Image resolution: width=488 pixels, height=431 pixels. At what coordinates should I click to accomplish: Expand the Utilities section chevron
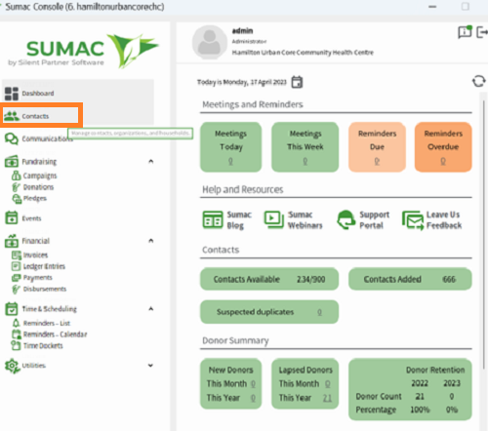150,366
